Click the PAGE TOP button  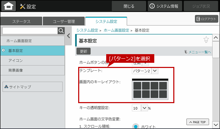coord(198,122)
